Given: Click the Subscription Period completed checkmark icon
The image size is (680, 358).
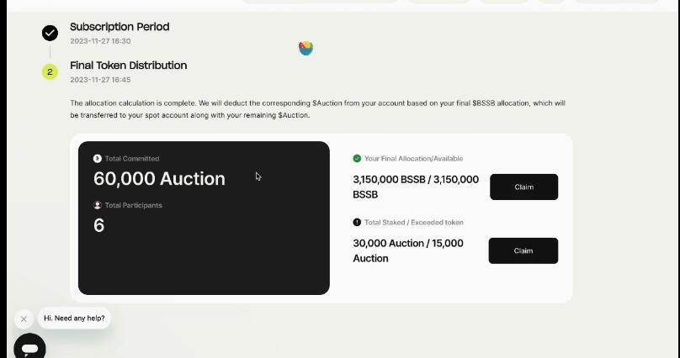Looking at the screenshot, I should tap(50, 33).
